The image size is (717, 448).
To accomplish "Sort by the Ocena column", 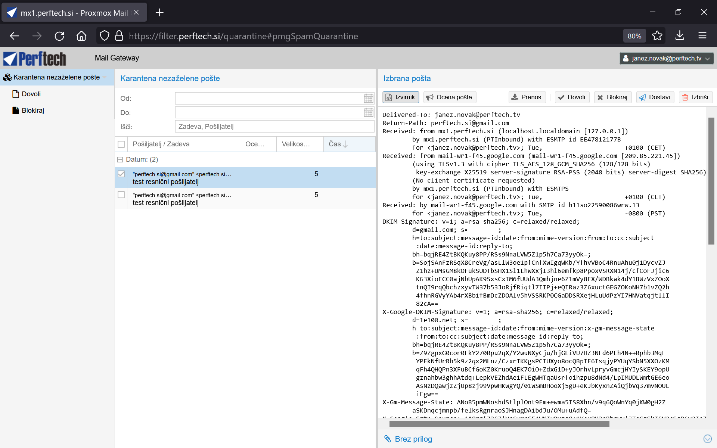I will click(x=258, y=144).
